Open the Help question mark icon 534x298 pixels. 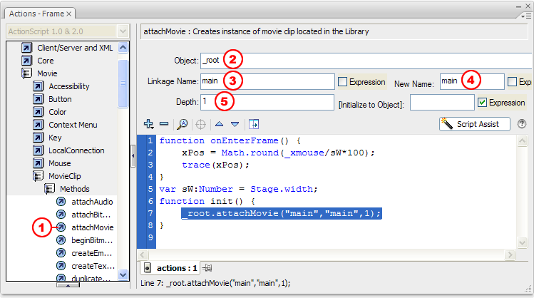pyautogui.click(x=522, y=123)
